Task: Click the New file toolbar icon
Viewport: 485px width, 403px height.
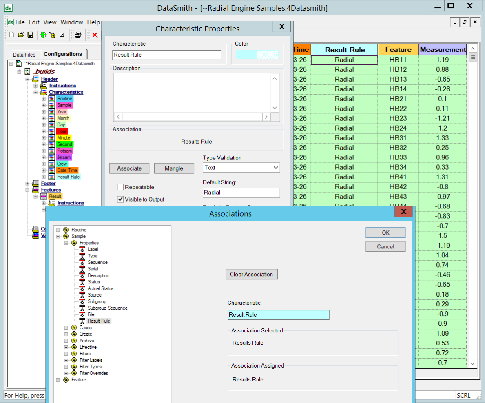Action: click(x=12, y=35)
